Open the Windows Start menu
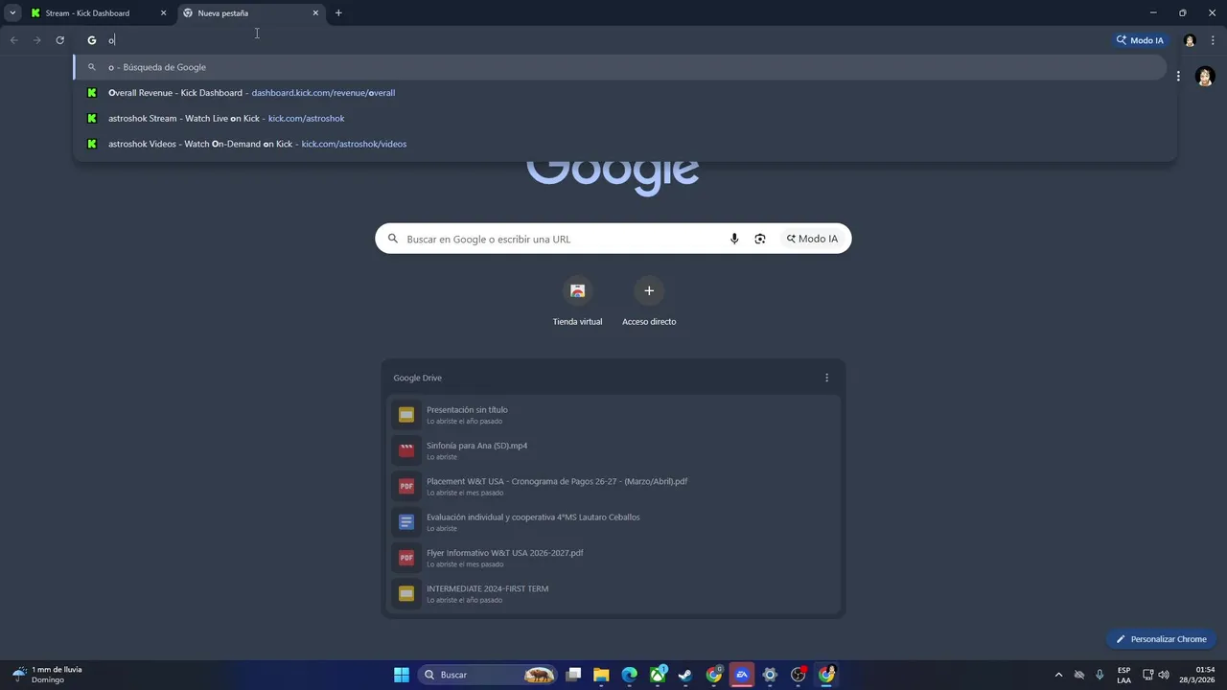Image resolution: width=1227 pixels, height=690 pixels. 402,675
